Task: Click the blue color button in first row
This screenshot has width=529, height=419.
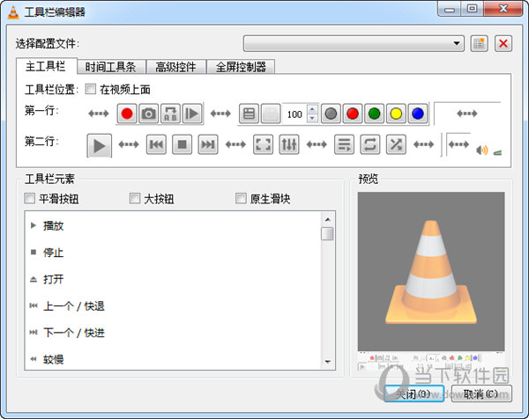Action: (x=417, y=114)
